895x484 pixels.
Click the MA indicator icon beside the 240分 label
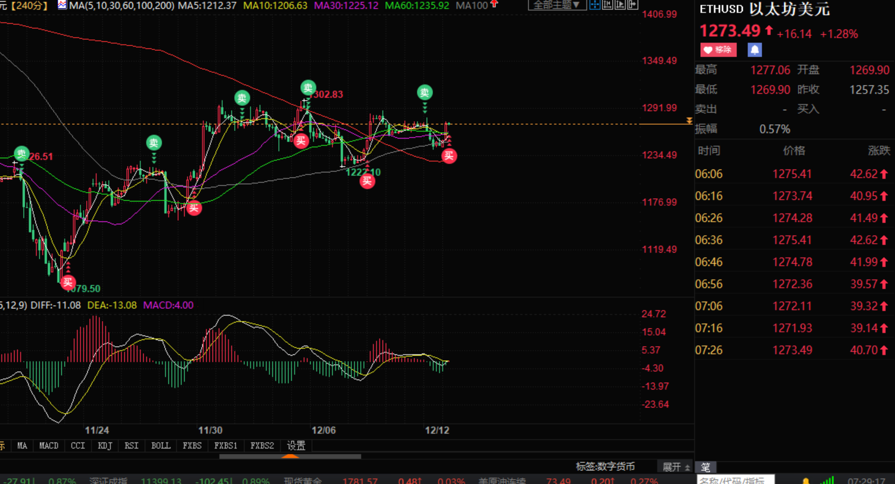pyautogui.click(x=62, y=5)
